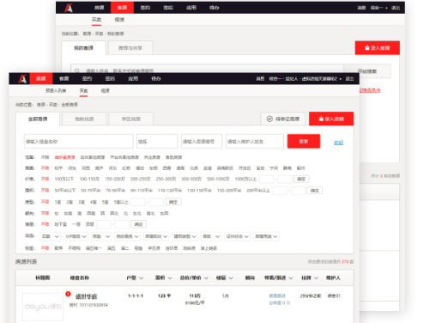The width and height of the screenshot is (436, 323).
Task: Click the magnifier icon in back window search
Action: coord(77,70)
